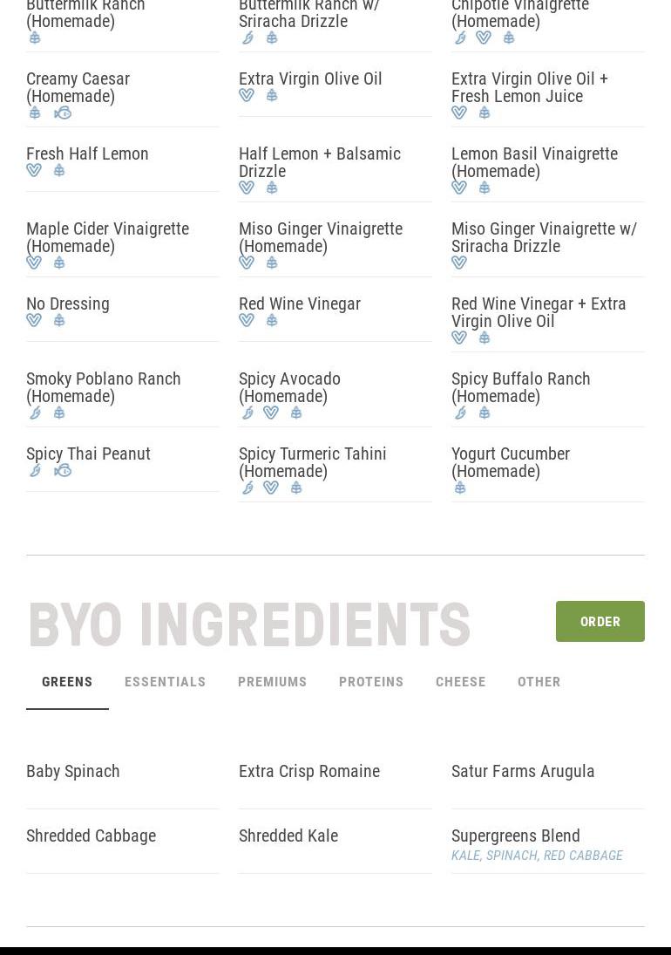
Task: Click the spicy chili icon under Smoky Poblano Ranch
Action: point(35,413)
